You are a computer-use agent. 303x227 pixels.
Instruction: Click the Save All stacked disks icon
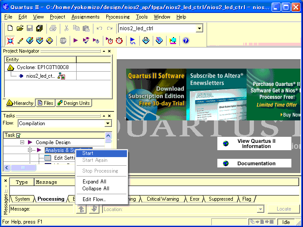coord(40,28)
